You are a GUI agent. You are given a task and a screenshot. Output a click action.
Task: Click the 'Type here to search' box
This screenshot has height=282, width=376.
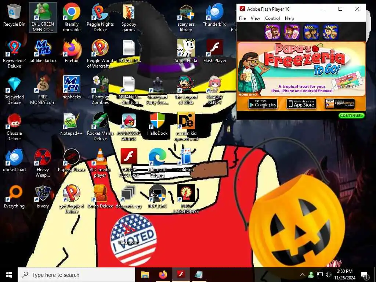click(76, 275)
